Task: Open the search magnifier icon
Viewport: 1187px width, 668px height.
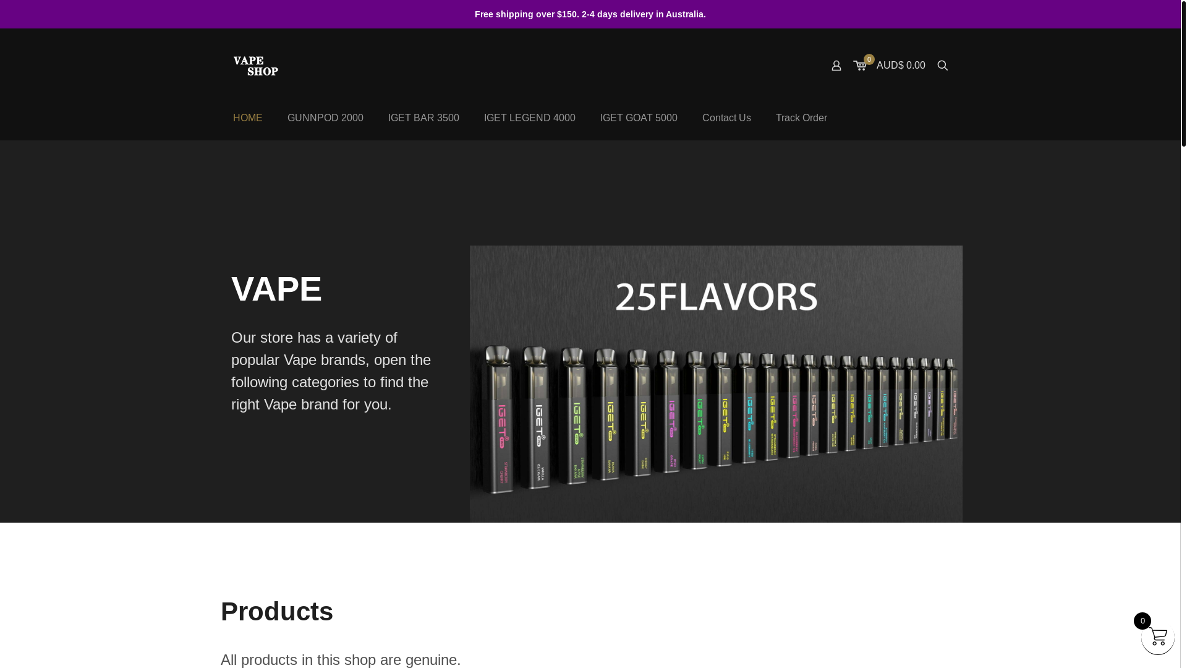Action: [942, 66]
